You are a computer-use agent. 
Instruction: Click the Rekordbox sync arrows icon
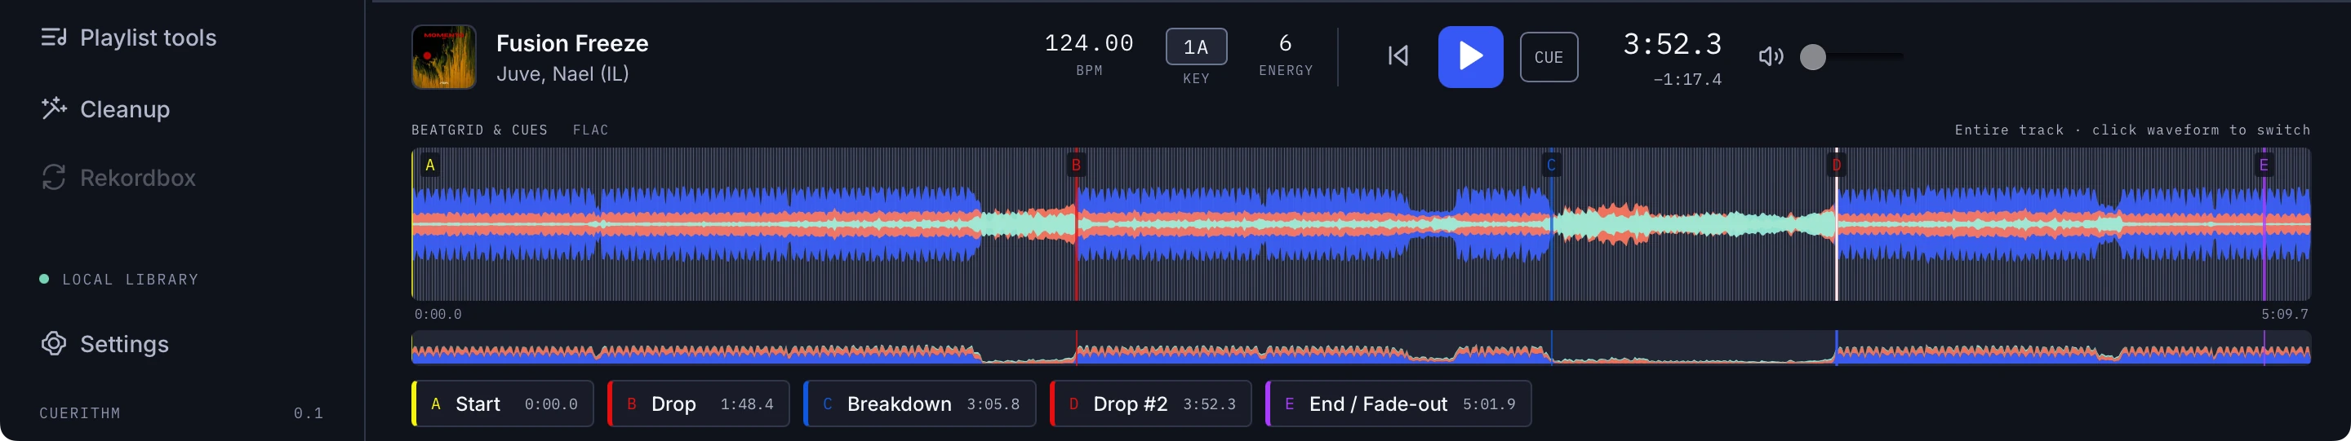click(x=54, y=178)
